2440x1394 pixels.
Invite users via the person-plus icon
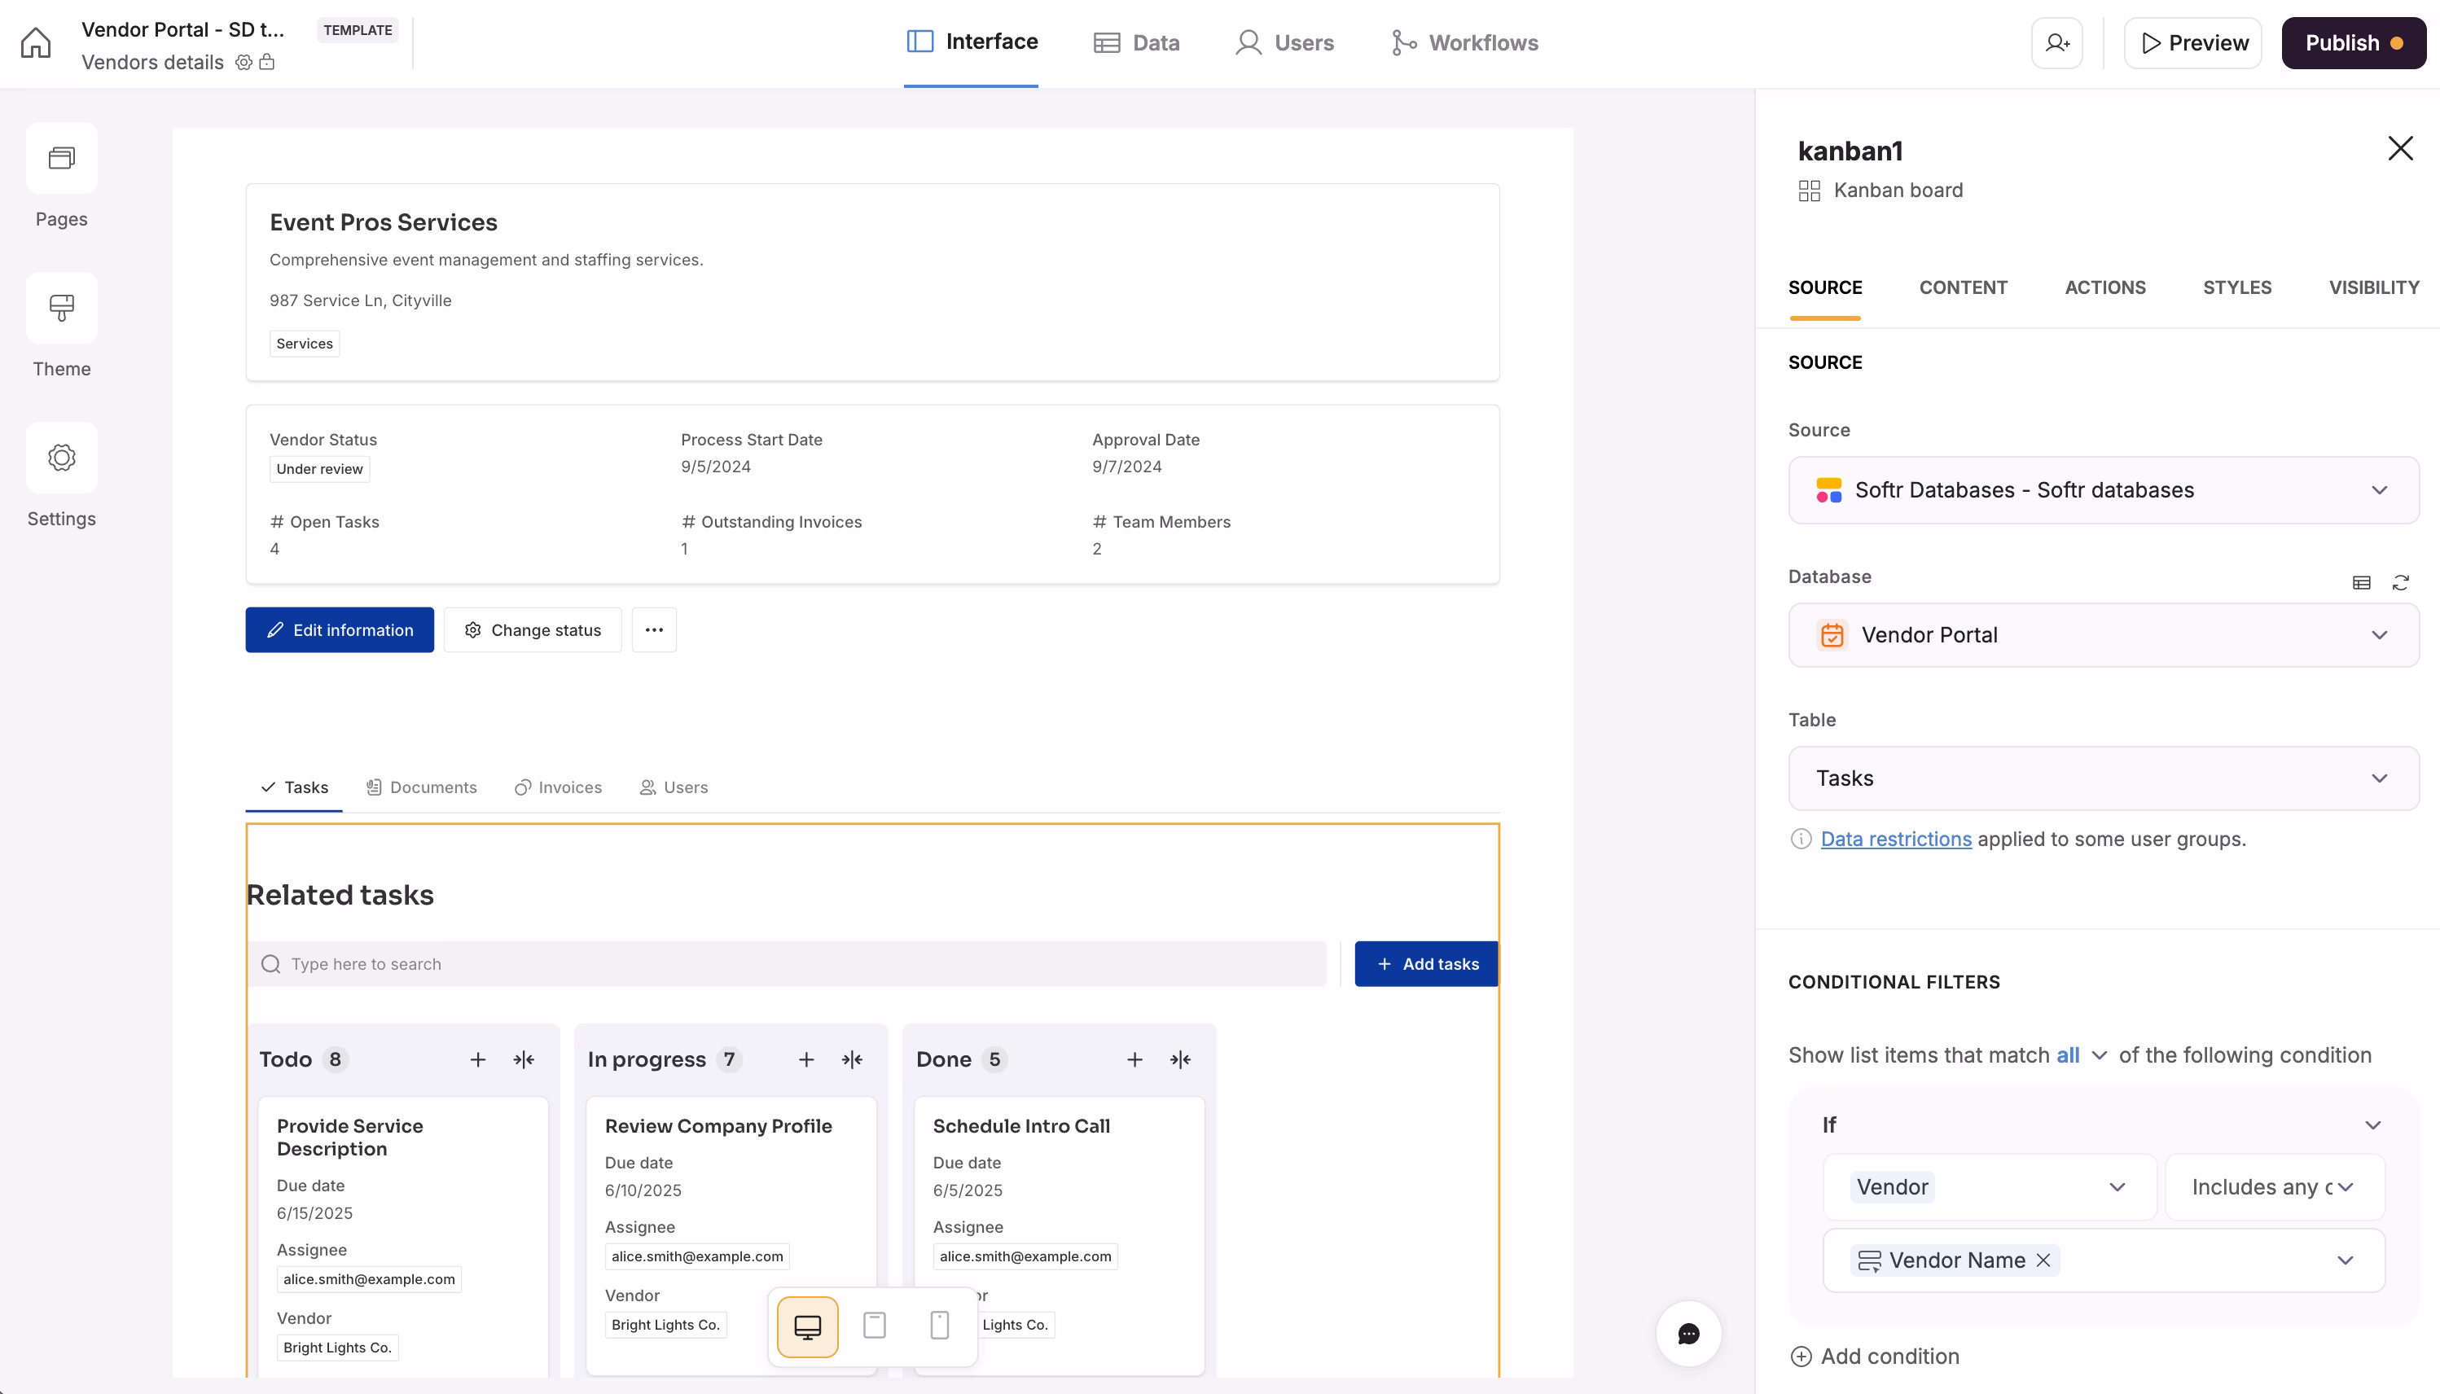pyautogui.click(x=2056, y=42)
